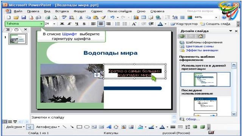Insert a chart with the chart icon
This screenshot has width=242, height=136.
click(136, 17)
